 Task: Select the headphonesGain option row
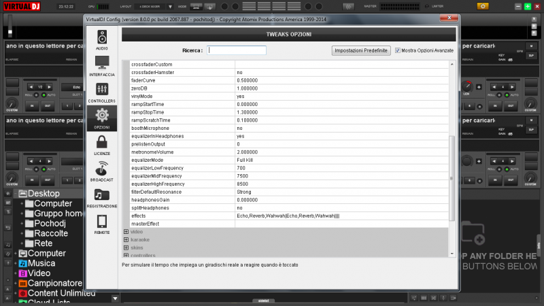(289, 200)
